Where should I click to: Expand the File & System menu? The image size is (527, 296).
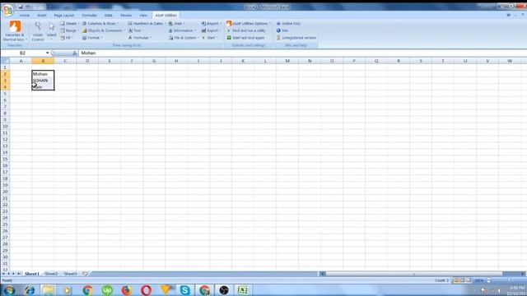click(x=184, y=38)
